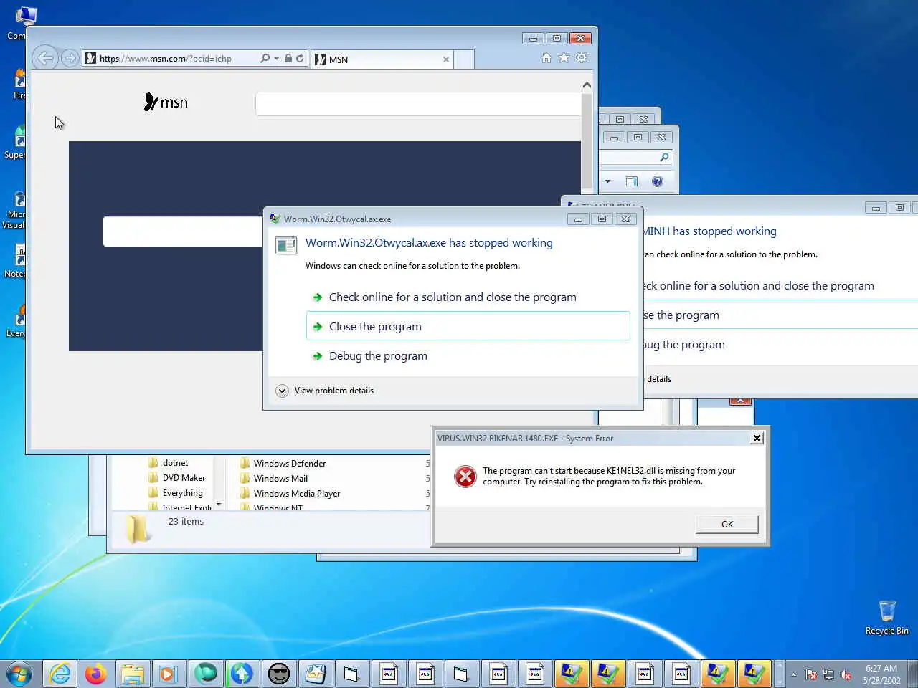This screenshot has height=688, width=918.
Task: Select the Recycle Bin desktop icon
Action: (x=886, y=618)
